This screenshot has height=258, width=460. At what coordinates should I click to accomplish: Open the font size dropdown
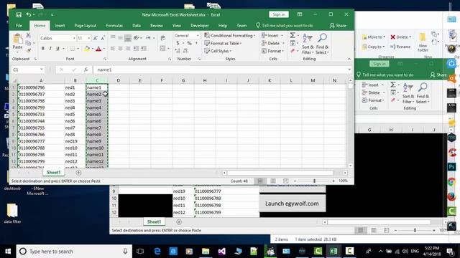pyautogui.click(x=88, y=38)
